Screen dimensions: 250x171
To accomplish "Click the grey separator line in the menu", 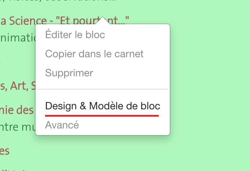I will 103,89.
